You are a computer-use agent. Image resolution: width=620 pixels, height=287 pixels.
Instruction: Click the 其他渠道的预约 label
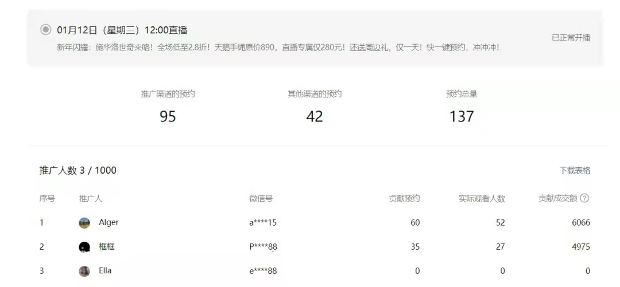[x=315, y=94]
